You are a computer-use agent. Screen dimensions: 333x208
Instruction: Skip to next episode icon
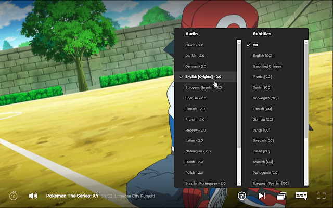point(262,196)
